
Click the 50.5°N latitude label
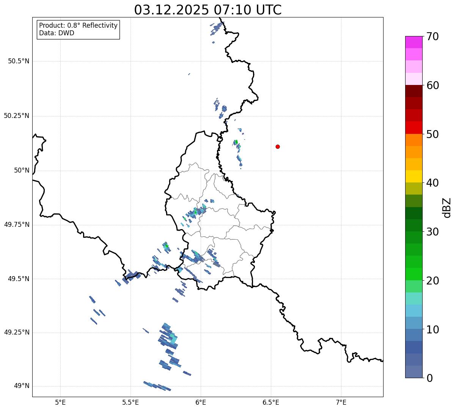(x=19, y=61)
